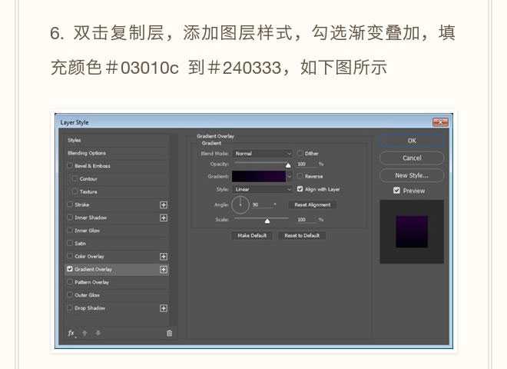Select Pattern Overlay style entry
507x369 pixels.
[x=115, y=282]
